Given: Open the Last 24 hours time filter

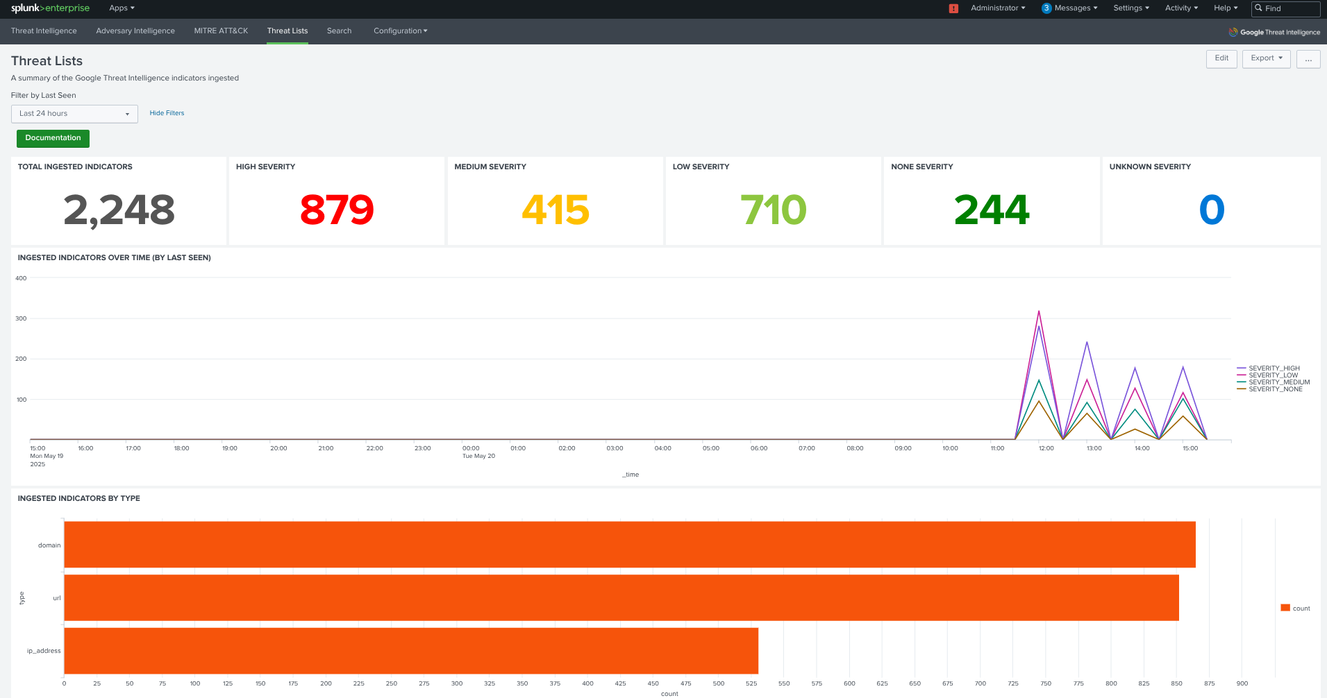Looking at the screenshot, I should click(74, 114).
